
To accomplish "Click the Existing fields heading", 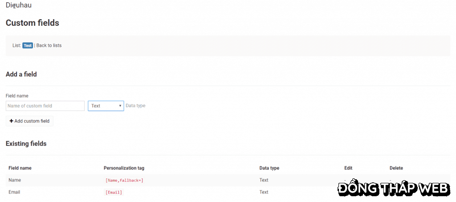I will (x=26, y=144).
